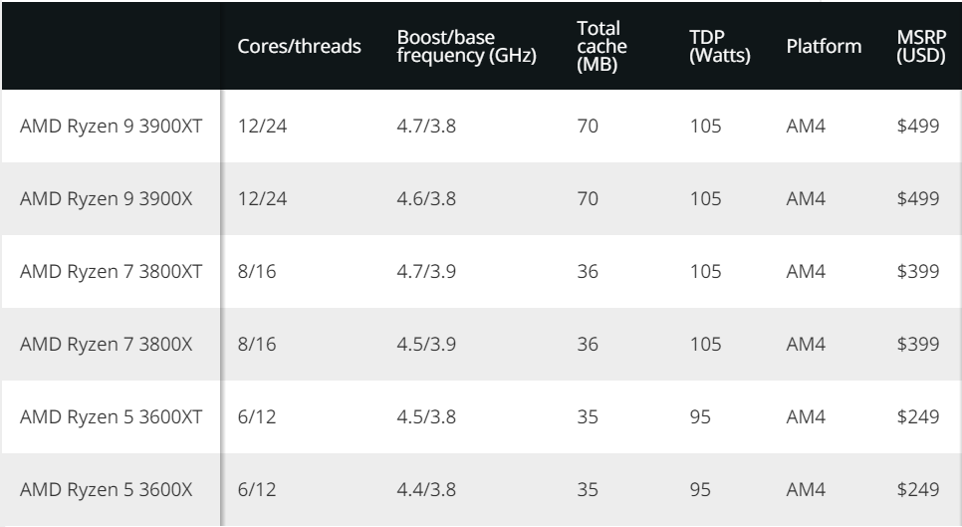Click the 4.6/3.8 frequency cell

[x=426, y=199]
